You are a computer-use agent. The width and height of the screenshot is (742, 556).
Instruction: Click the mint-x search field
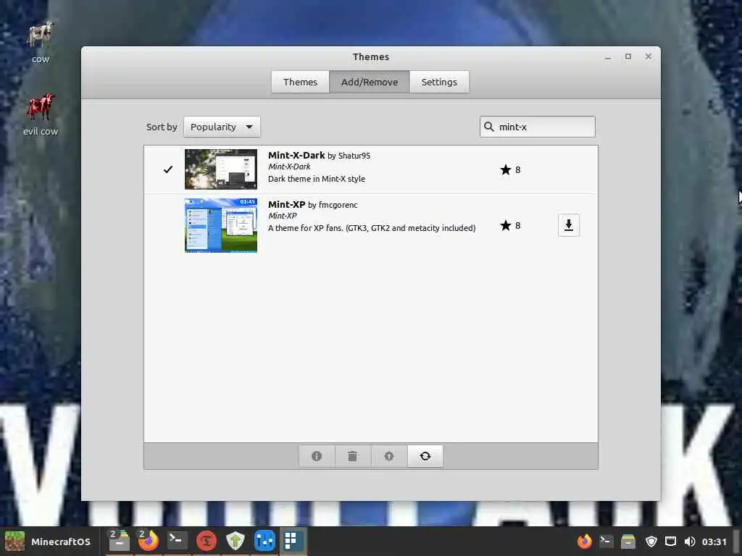coord(538,127)
